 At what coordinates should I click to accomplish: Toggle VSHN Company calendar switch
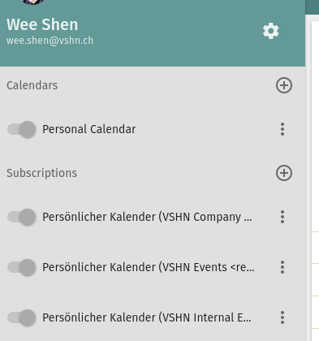[22, 217]
